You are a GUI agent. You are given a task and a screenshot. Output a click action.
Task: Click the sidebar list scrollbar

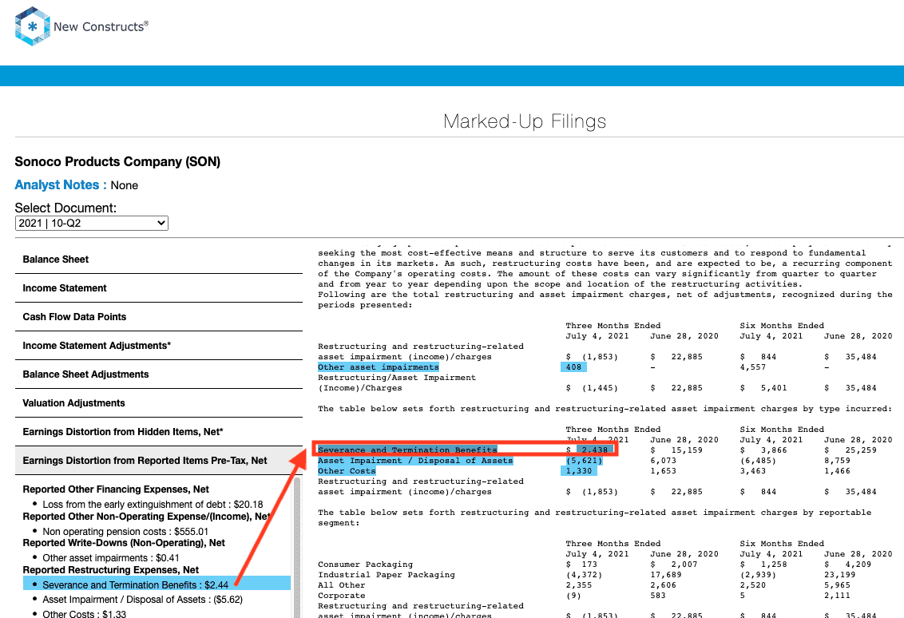298,548
